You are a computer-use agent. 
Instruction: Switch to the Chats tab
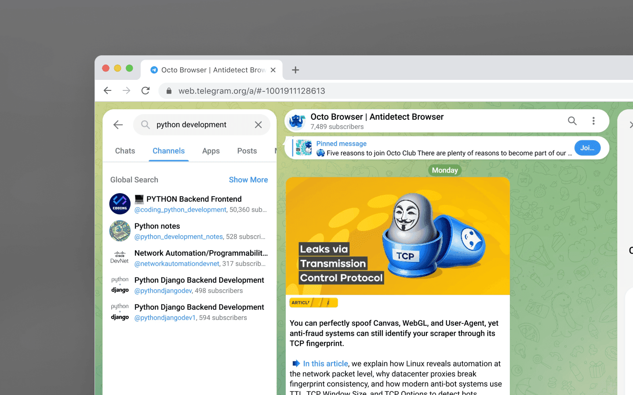click(x=125, y=151)
